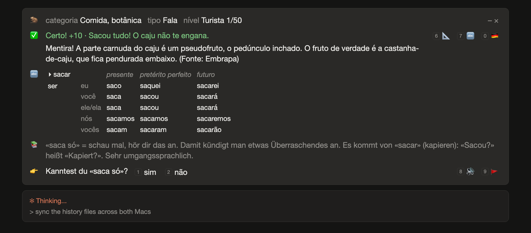Answer não to the saca só question
The height and width of the screenshot is (233, 531).
pyautogui.click(x=181, y=172)
